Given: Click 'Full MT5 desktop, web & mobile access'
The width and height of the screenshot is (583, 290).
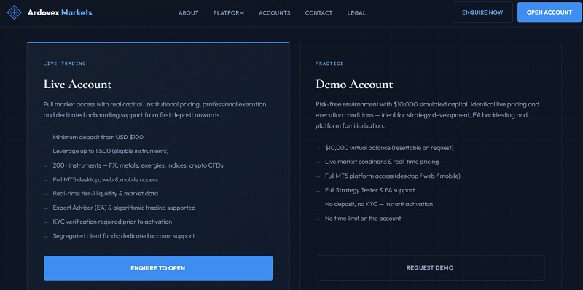Looking at the screenshot, I should click(105, 179).
